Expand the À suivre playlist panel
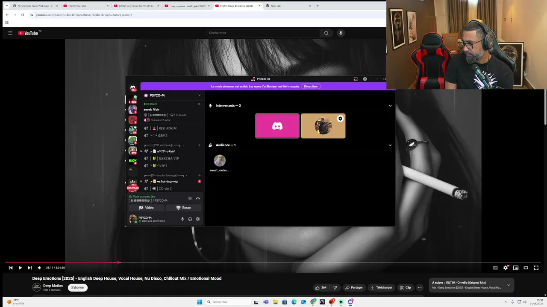The image size is (547, 307). 508,285
